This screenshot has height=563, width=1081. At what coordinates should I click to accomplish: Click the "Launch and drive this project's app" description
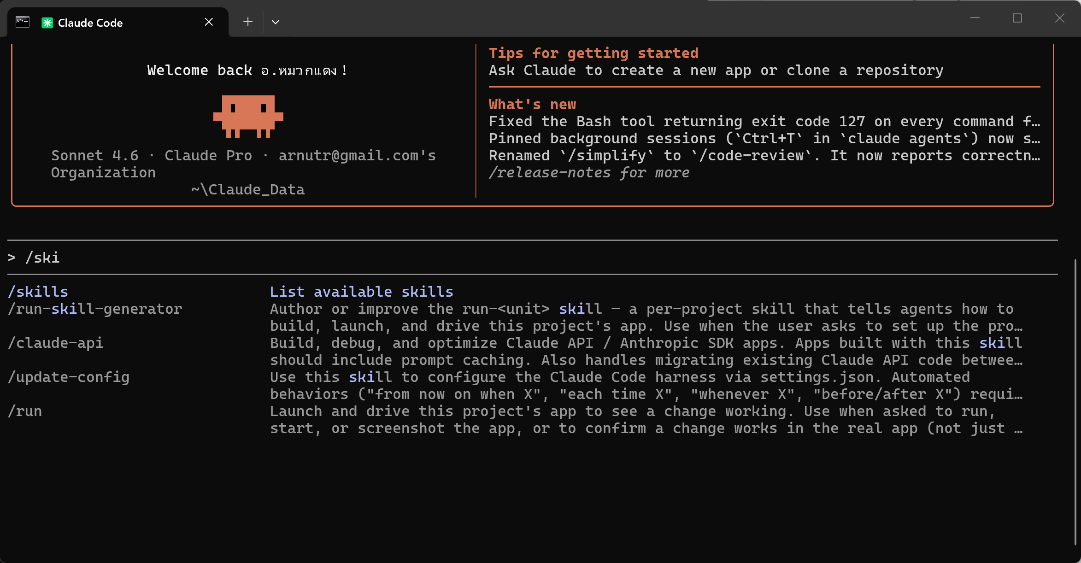pos(646,420)
